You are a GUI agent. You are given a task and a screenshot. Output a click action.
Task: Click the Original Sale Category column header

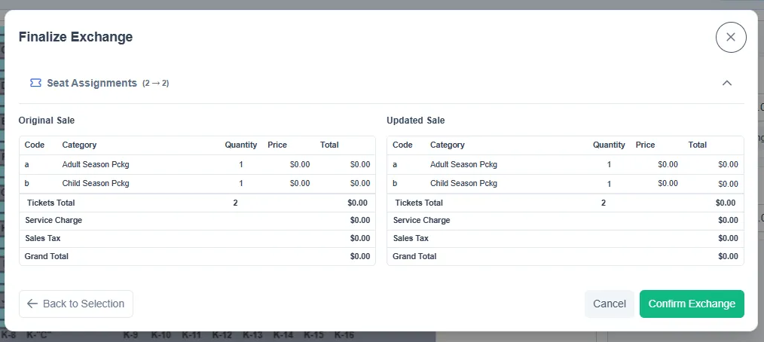(79, 145)
